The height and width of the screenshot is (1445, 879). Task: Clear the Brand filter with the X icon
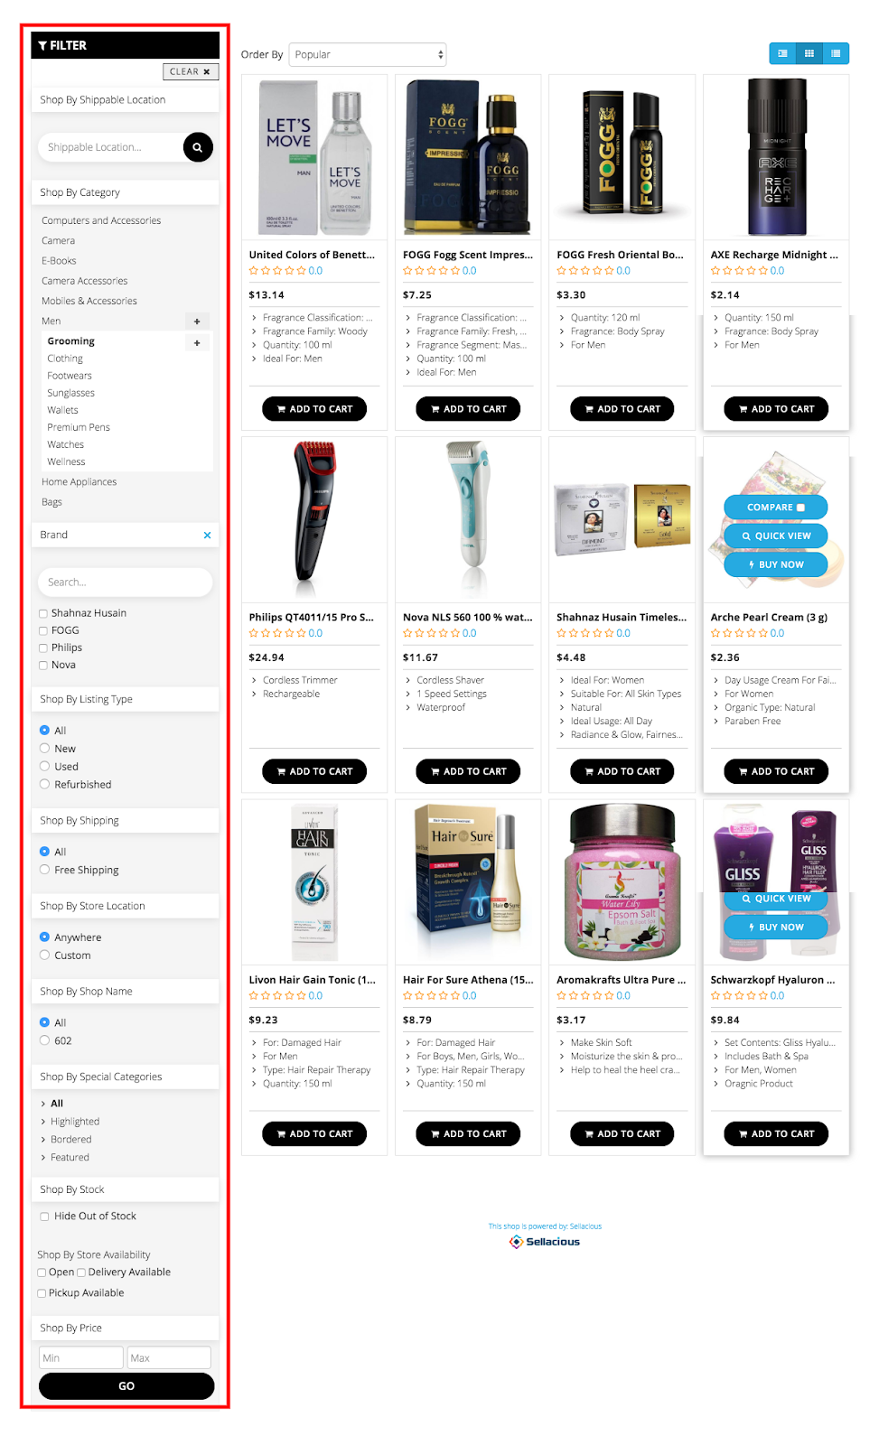pyautogui.click(x=207, y=536)
